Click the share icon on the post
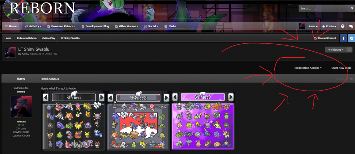355x154 pixels. click(351, 79)
